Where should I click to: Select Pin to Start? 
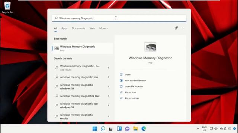[x=131, y=92]
